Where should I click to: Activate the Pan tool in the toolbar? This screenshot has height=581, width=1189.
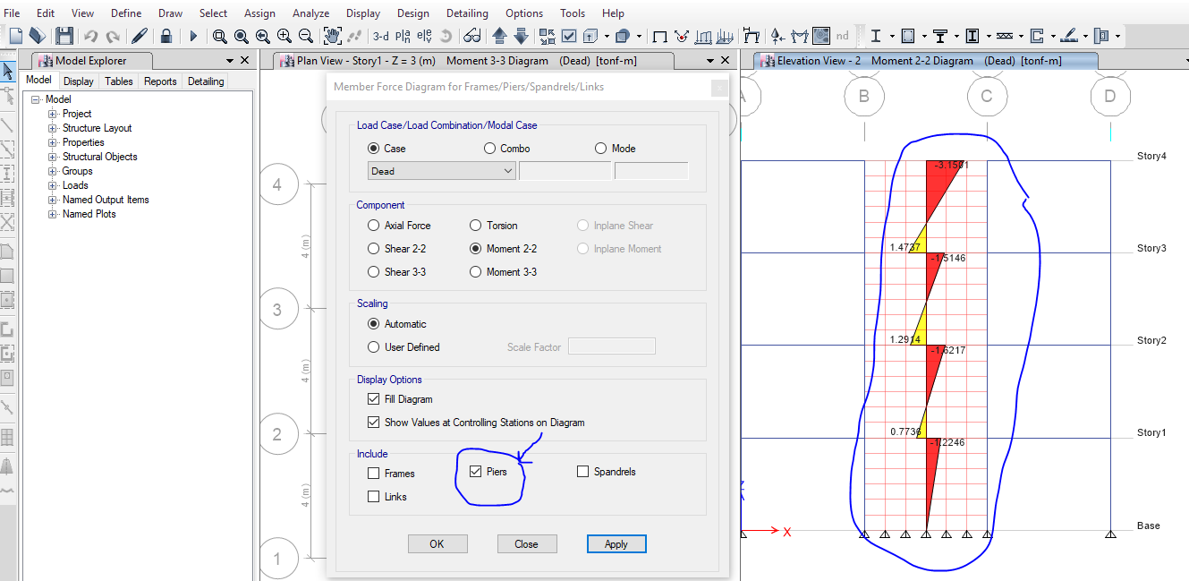[331, 35]
